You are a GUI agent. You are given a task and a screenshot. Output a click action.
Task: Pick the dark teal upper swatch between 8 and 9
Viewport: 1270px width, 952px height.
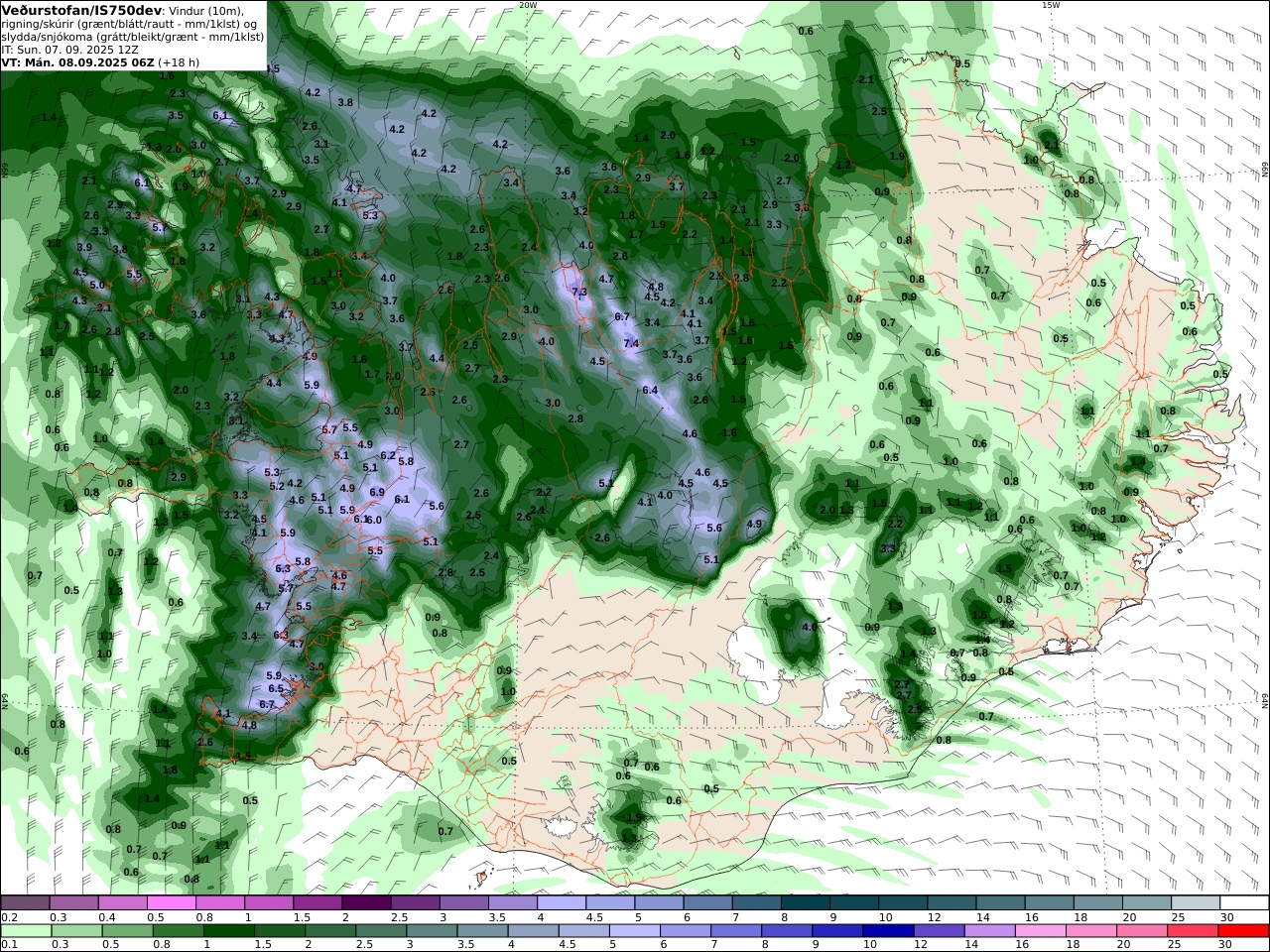(806, 902)
